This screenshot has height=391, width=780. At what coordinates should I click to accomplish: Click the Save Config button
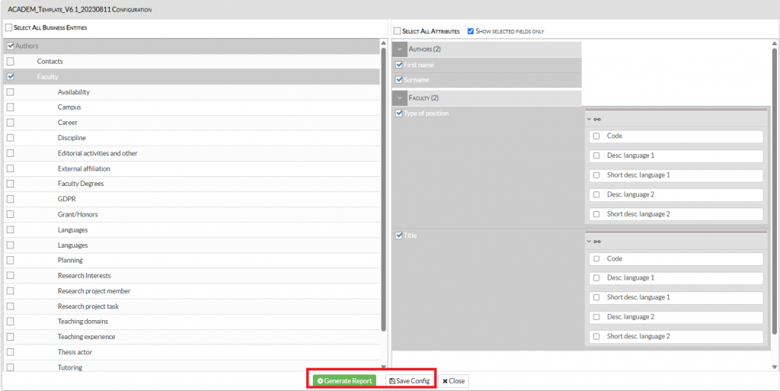coord(409,380)
